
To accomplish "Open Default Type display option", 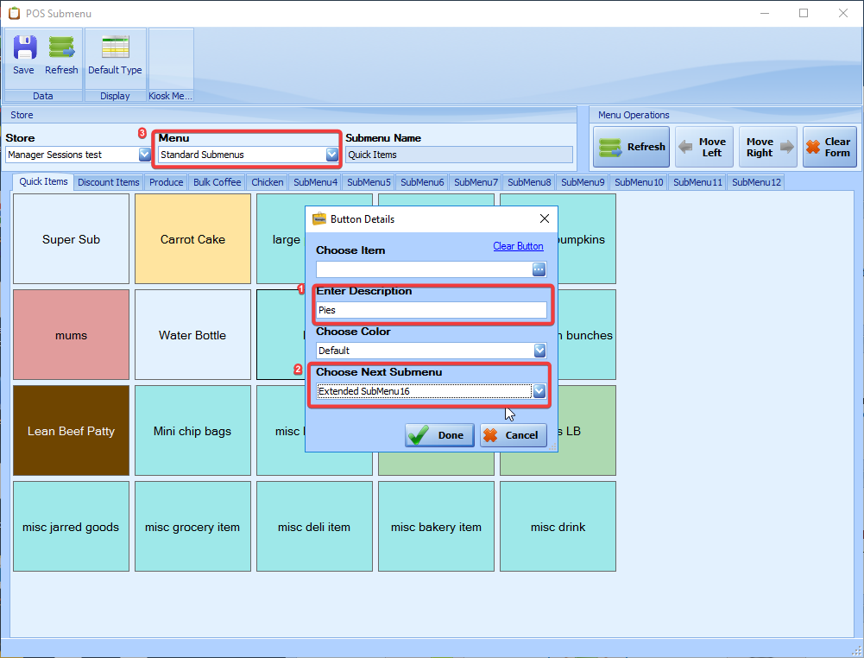I will 115,48.
